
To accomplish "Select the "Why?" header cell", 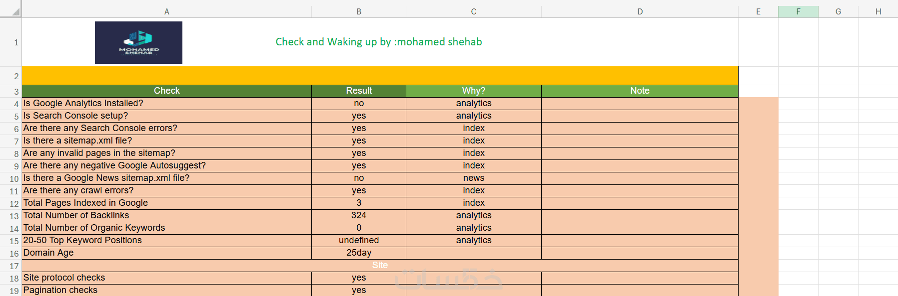I will click(x=473, y=91).
